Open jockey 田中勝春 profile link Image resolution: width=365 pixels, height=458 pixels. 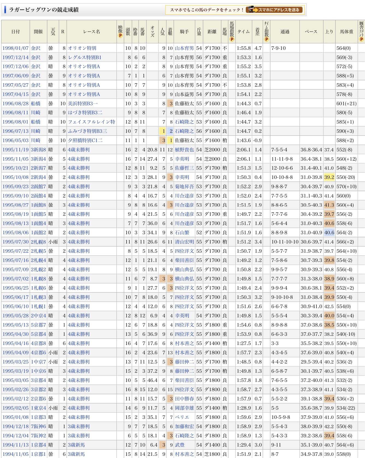pyautogui.click(x=184, y=399)
